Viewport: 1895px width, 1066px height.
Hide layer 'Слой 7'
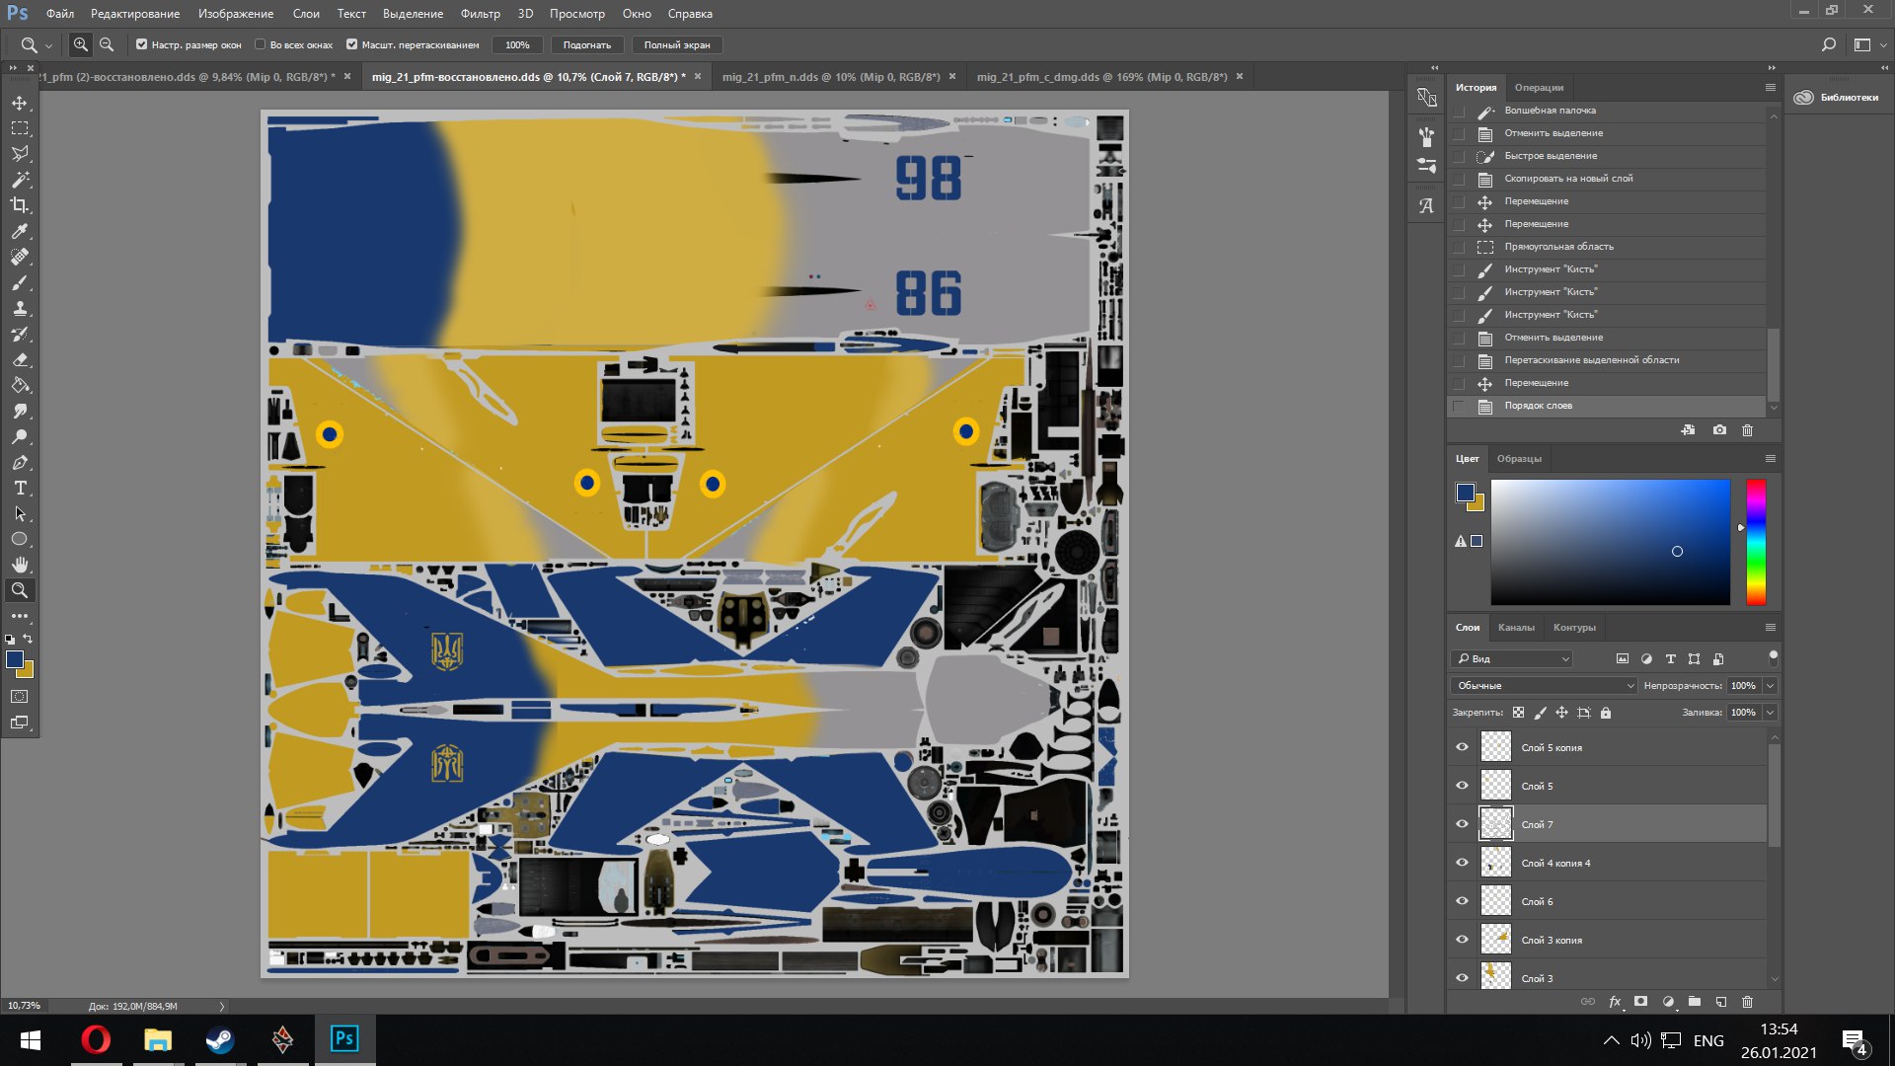click(1463, 824)
